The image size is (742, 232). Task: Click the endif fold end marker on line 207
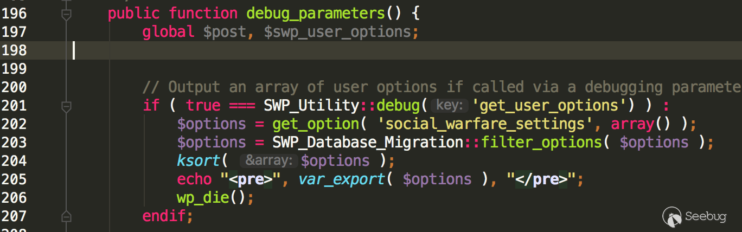pyautogui.click(x=66, y=216)
